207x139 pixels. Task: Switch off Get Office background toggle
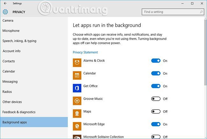pos(156,86)
